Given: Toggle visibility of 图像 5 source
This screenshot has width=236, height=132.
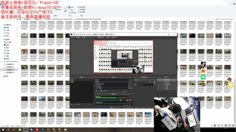Looking at the screenshot, I should point(129,82).
